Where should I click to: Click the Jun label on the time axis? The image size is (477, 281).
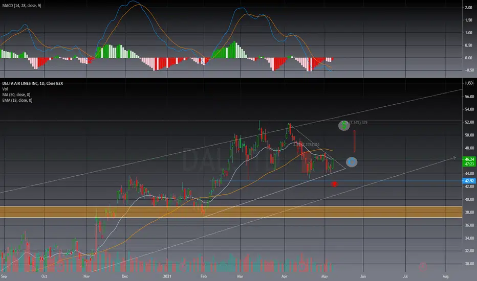363,276
